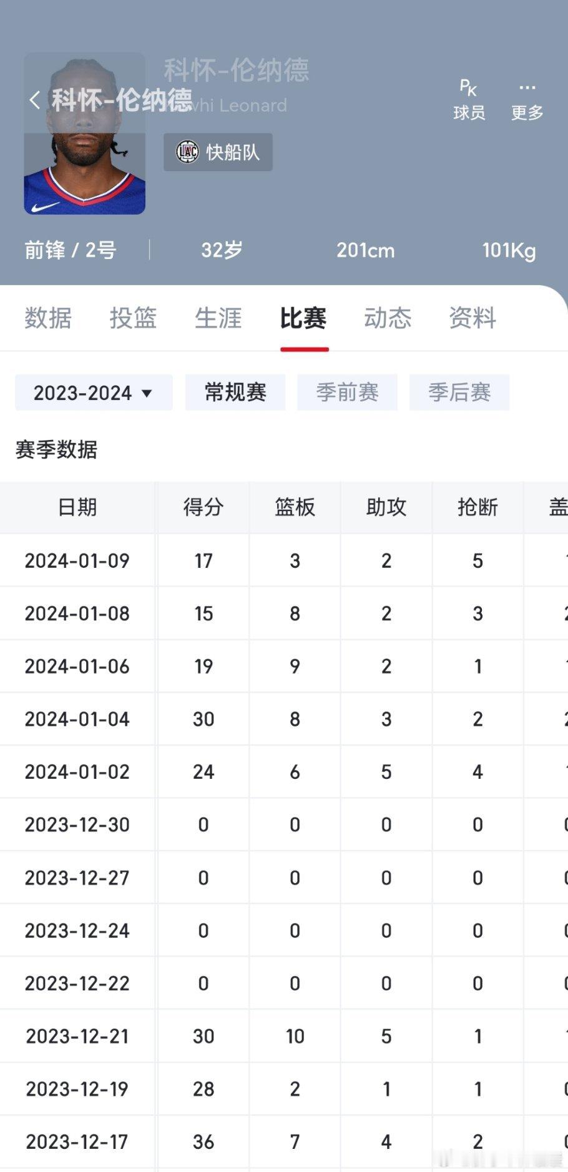Image resolution: width=568 pixels, height=1172 pixels.
Task: Open Kawhi Leonard's player photo
Action: pos(85,134)
